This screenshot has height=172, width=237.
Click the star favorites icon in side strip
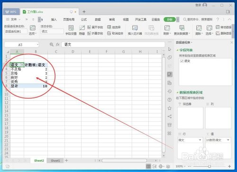pos(170,108)
